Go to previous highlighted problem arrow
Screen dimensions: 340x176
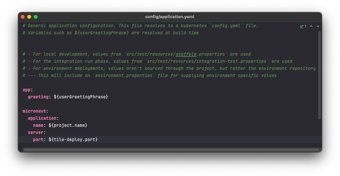[x=311, y=26]
